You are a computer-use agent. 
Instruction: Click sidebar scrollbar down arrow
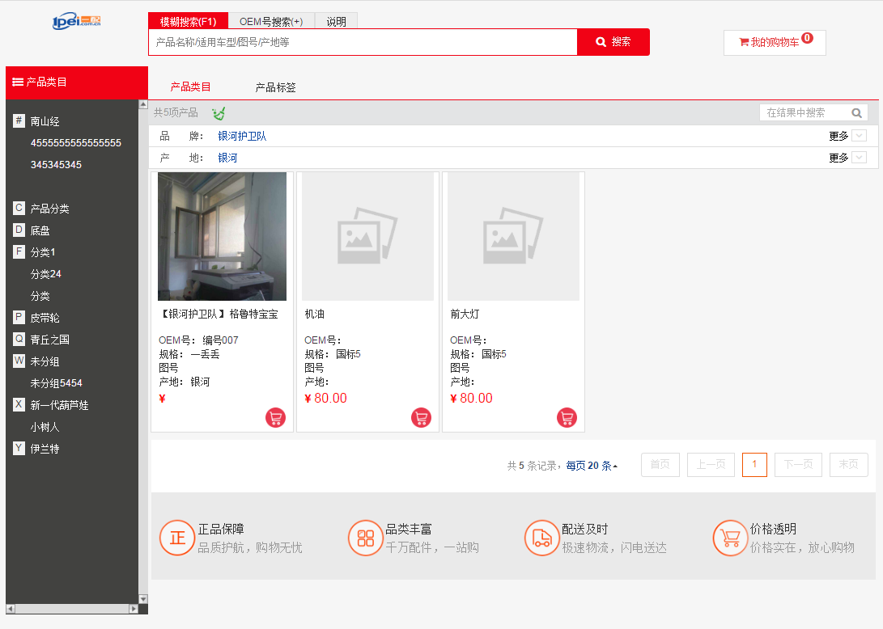[143, 599]
